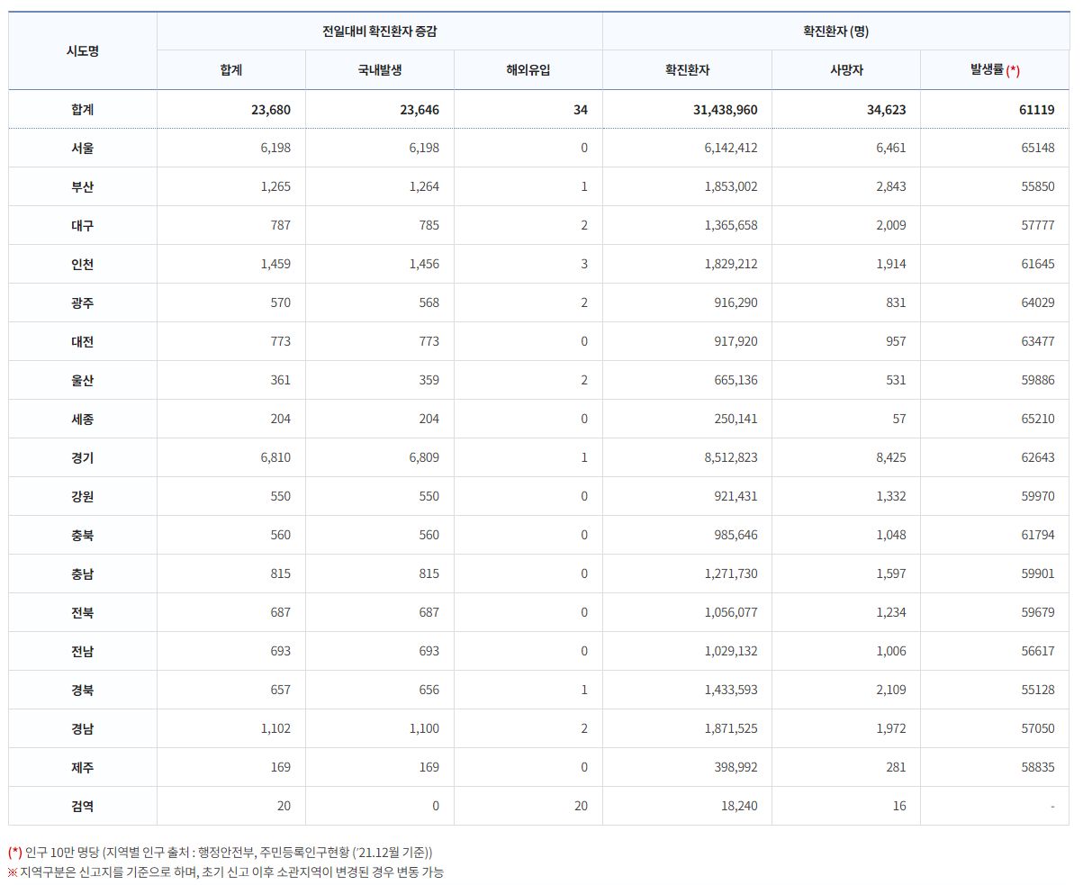
Task: Click Daegu incidence rate 57777
Action: [1038, 225]
